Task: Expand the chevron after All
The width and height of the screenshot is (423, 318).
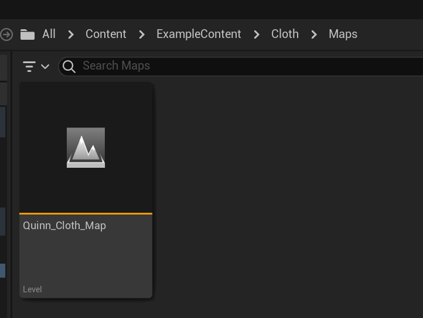Action: click(71, 34)
